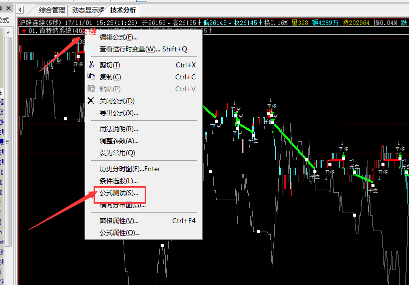Click tab scroll-left arrow button
The image size is (409, 285).
pyautogui.click(x=20, y=10)
